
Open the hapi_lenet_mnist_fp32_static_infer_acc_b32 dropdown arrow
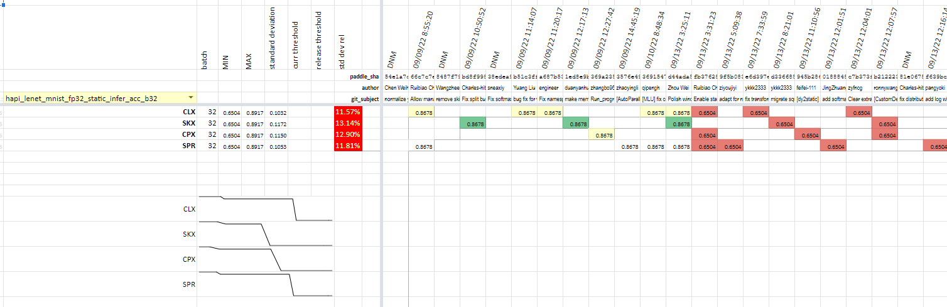point(190,99)
